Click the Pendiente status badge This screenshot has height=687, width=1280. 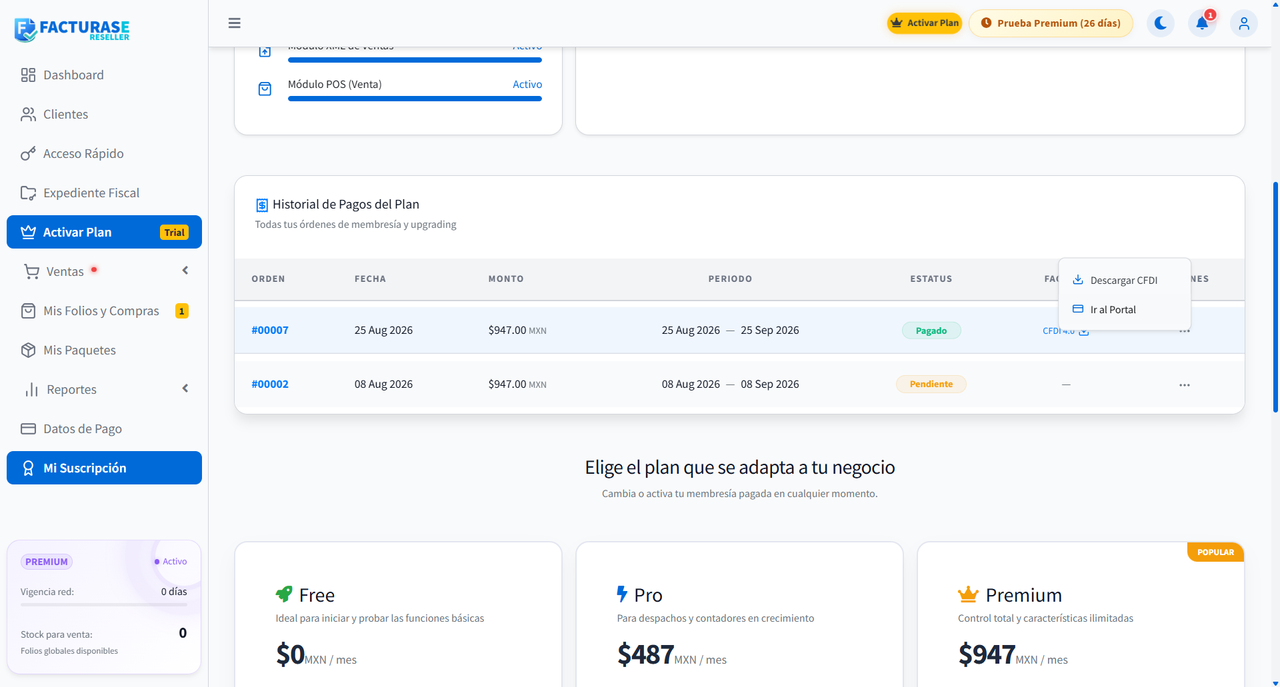931,384
